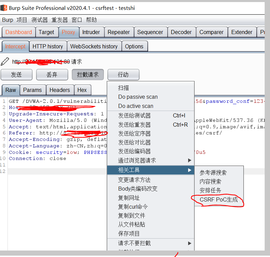Select the Headers request view tab
The height and width of the screenshot is (257, 270).
(60, 90)
